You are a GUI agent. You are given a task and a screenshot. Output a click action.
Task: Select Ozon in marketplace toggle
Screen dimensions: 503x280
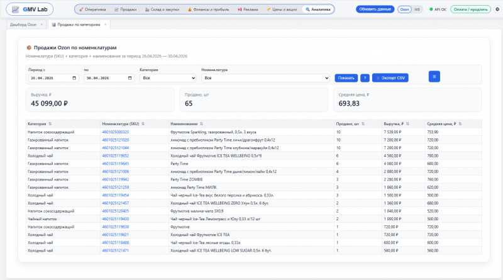pyautogui.click(x=404, y=9)
